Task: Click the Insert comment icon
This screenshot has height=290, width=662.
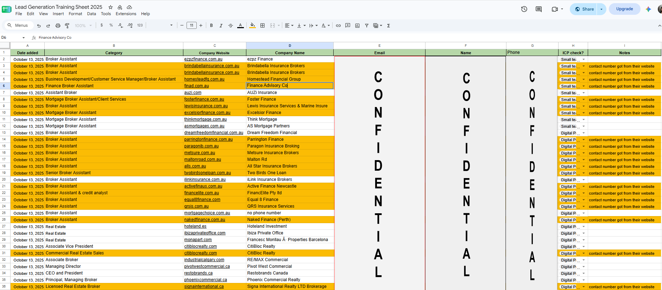Action: (348, 25)
